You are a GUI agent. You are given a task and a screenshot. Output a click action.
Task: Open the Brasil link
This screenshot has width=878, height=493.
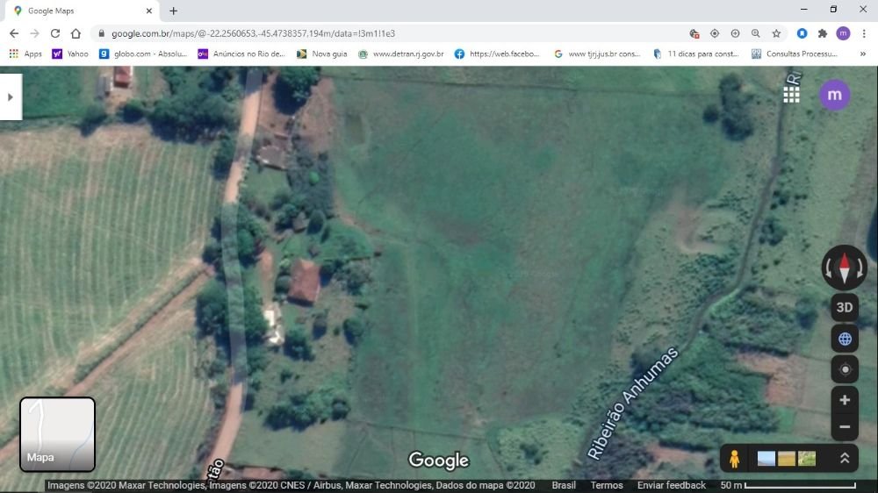point(564,485)
